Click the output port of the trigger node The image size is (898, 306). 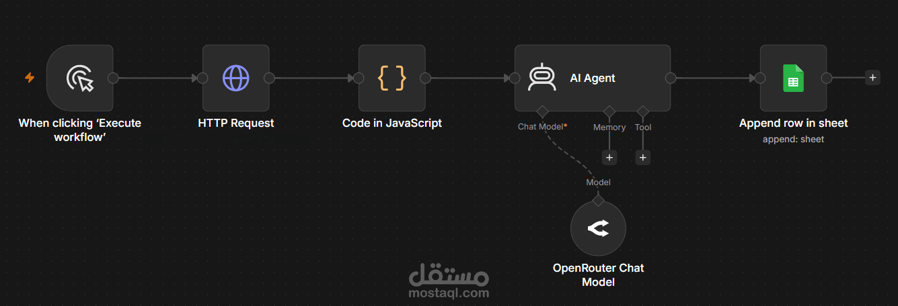(x=113, y=78)
